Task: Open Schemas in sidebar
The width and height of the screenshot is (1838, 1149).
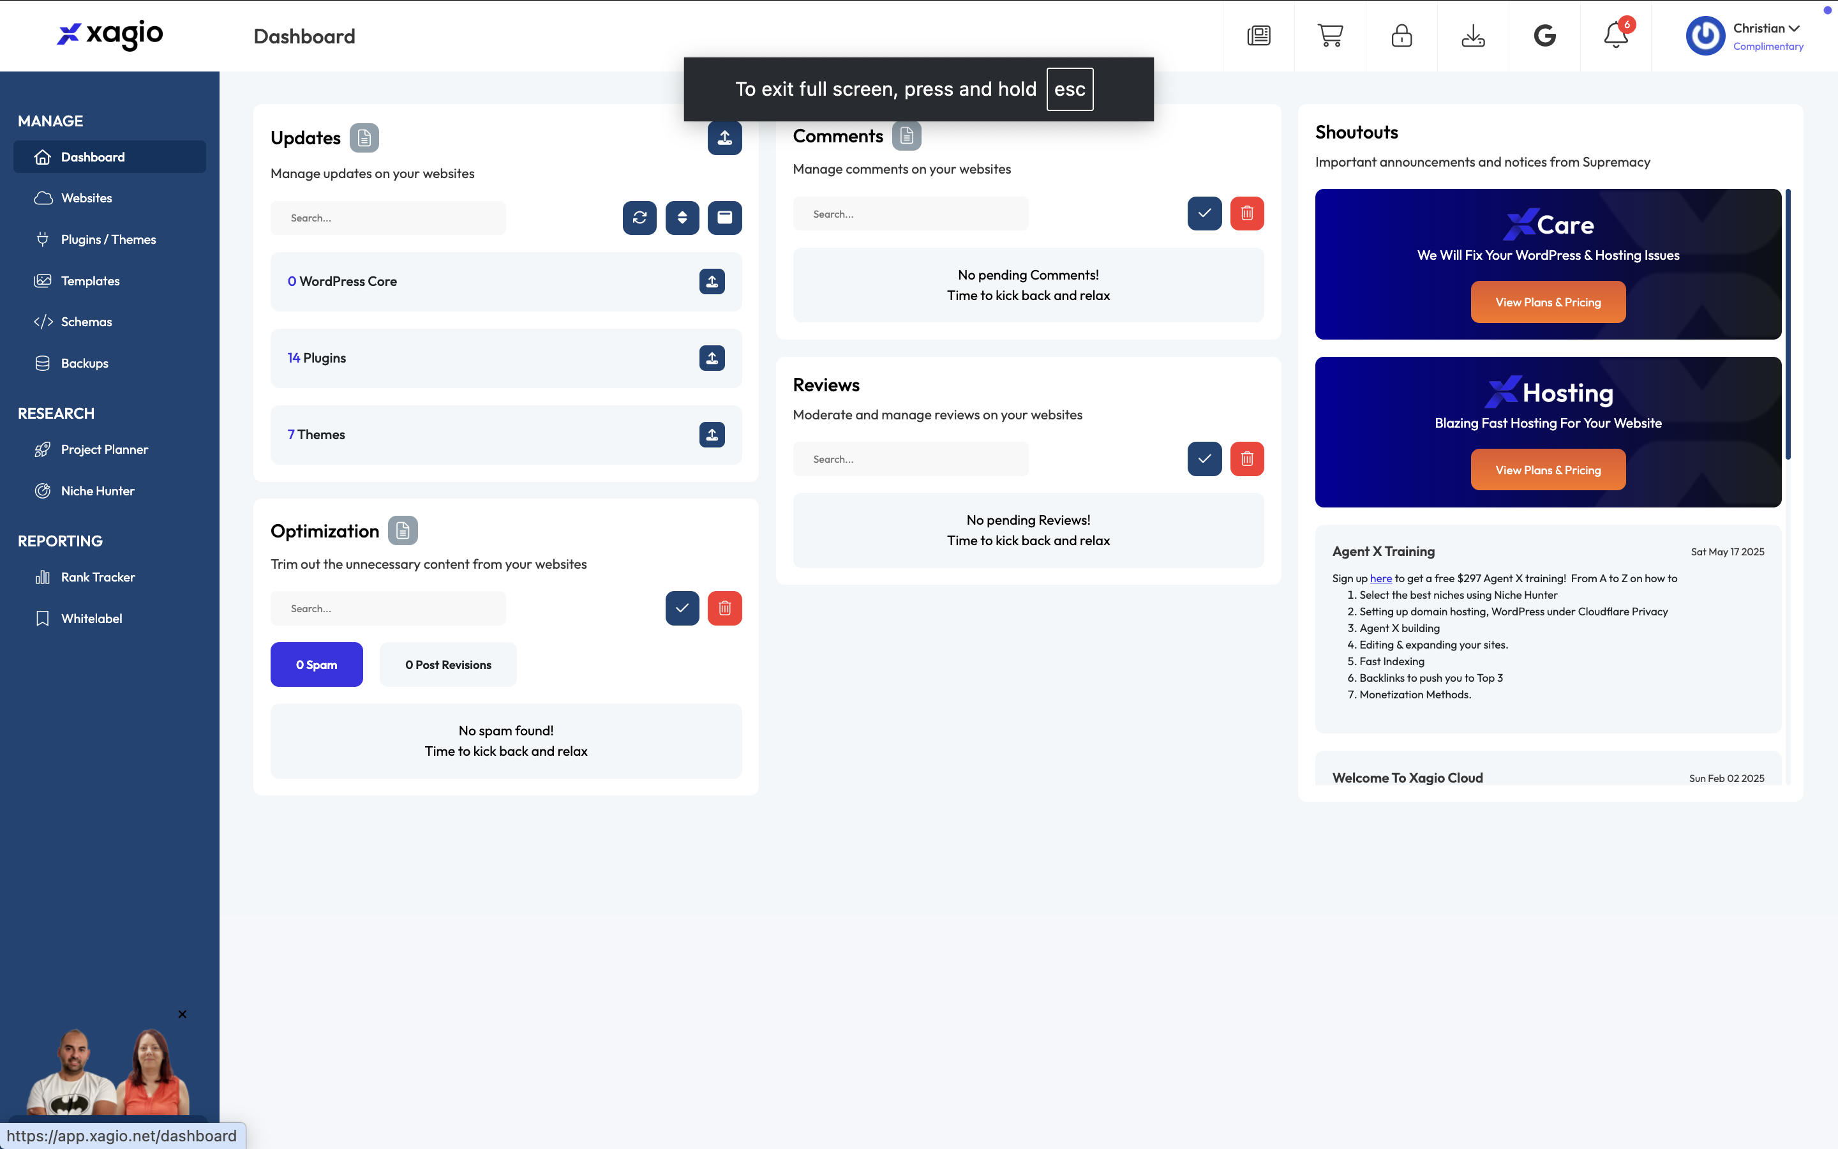Action: pyautogui.click(x=109, y=322)
